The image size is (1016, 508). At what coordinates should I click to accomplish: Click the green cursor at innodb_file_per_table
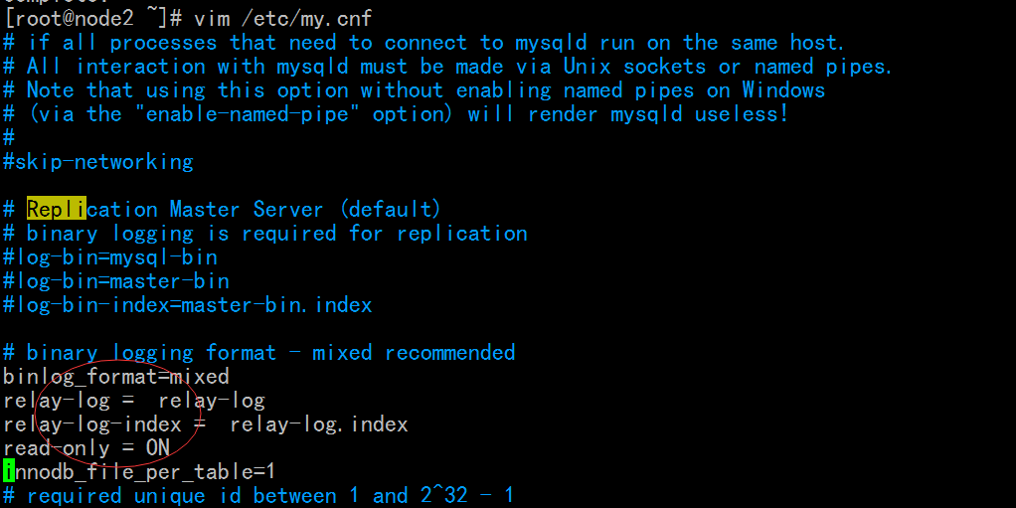pos(8,471)
